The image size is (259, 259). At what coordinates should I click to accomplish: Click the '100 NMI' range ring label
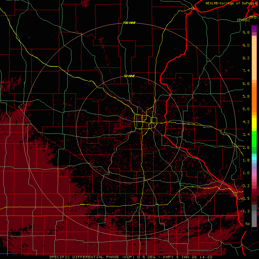(129, 23)
